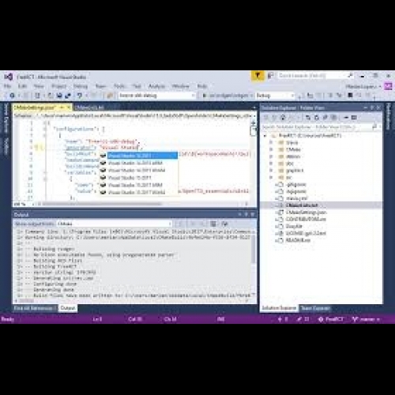
Task: Expand the CMake folder in Solution Explorer
Action: [x=271, y=149]
